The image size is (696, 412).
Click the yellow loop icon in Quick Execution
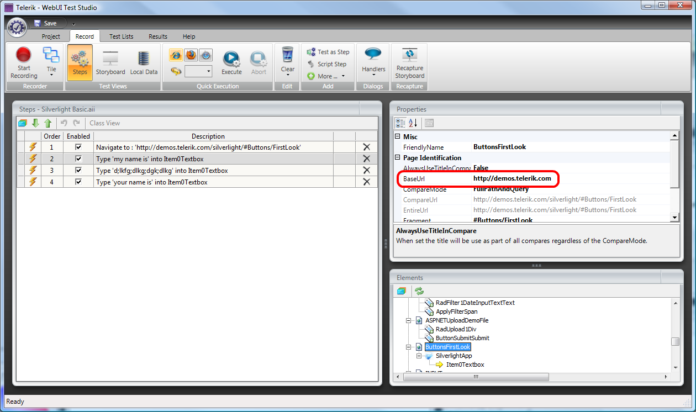click(x=176, y=71)
